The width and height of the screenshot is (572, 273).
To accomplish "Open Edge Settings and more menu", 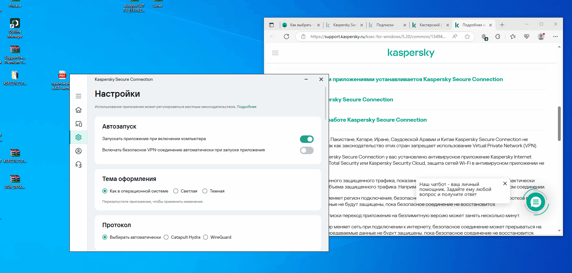I will (x=555, y=37).
